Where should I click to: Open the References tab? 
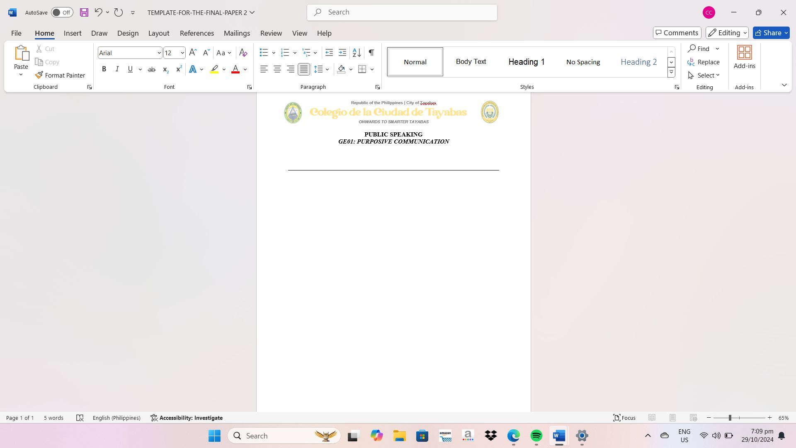(197, 33)
